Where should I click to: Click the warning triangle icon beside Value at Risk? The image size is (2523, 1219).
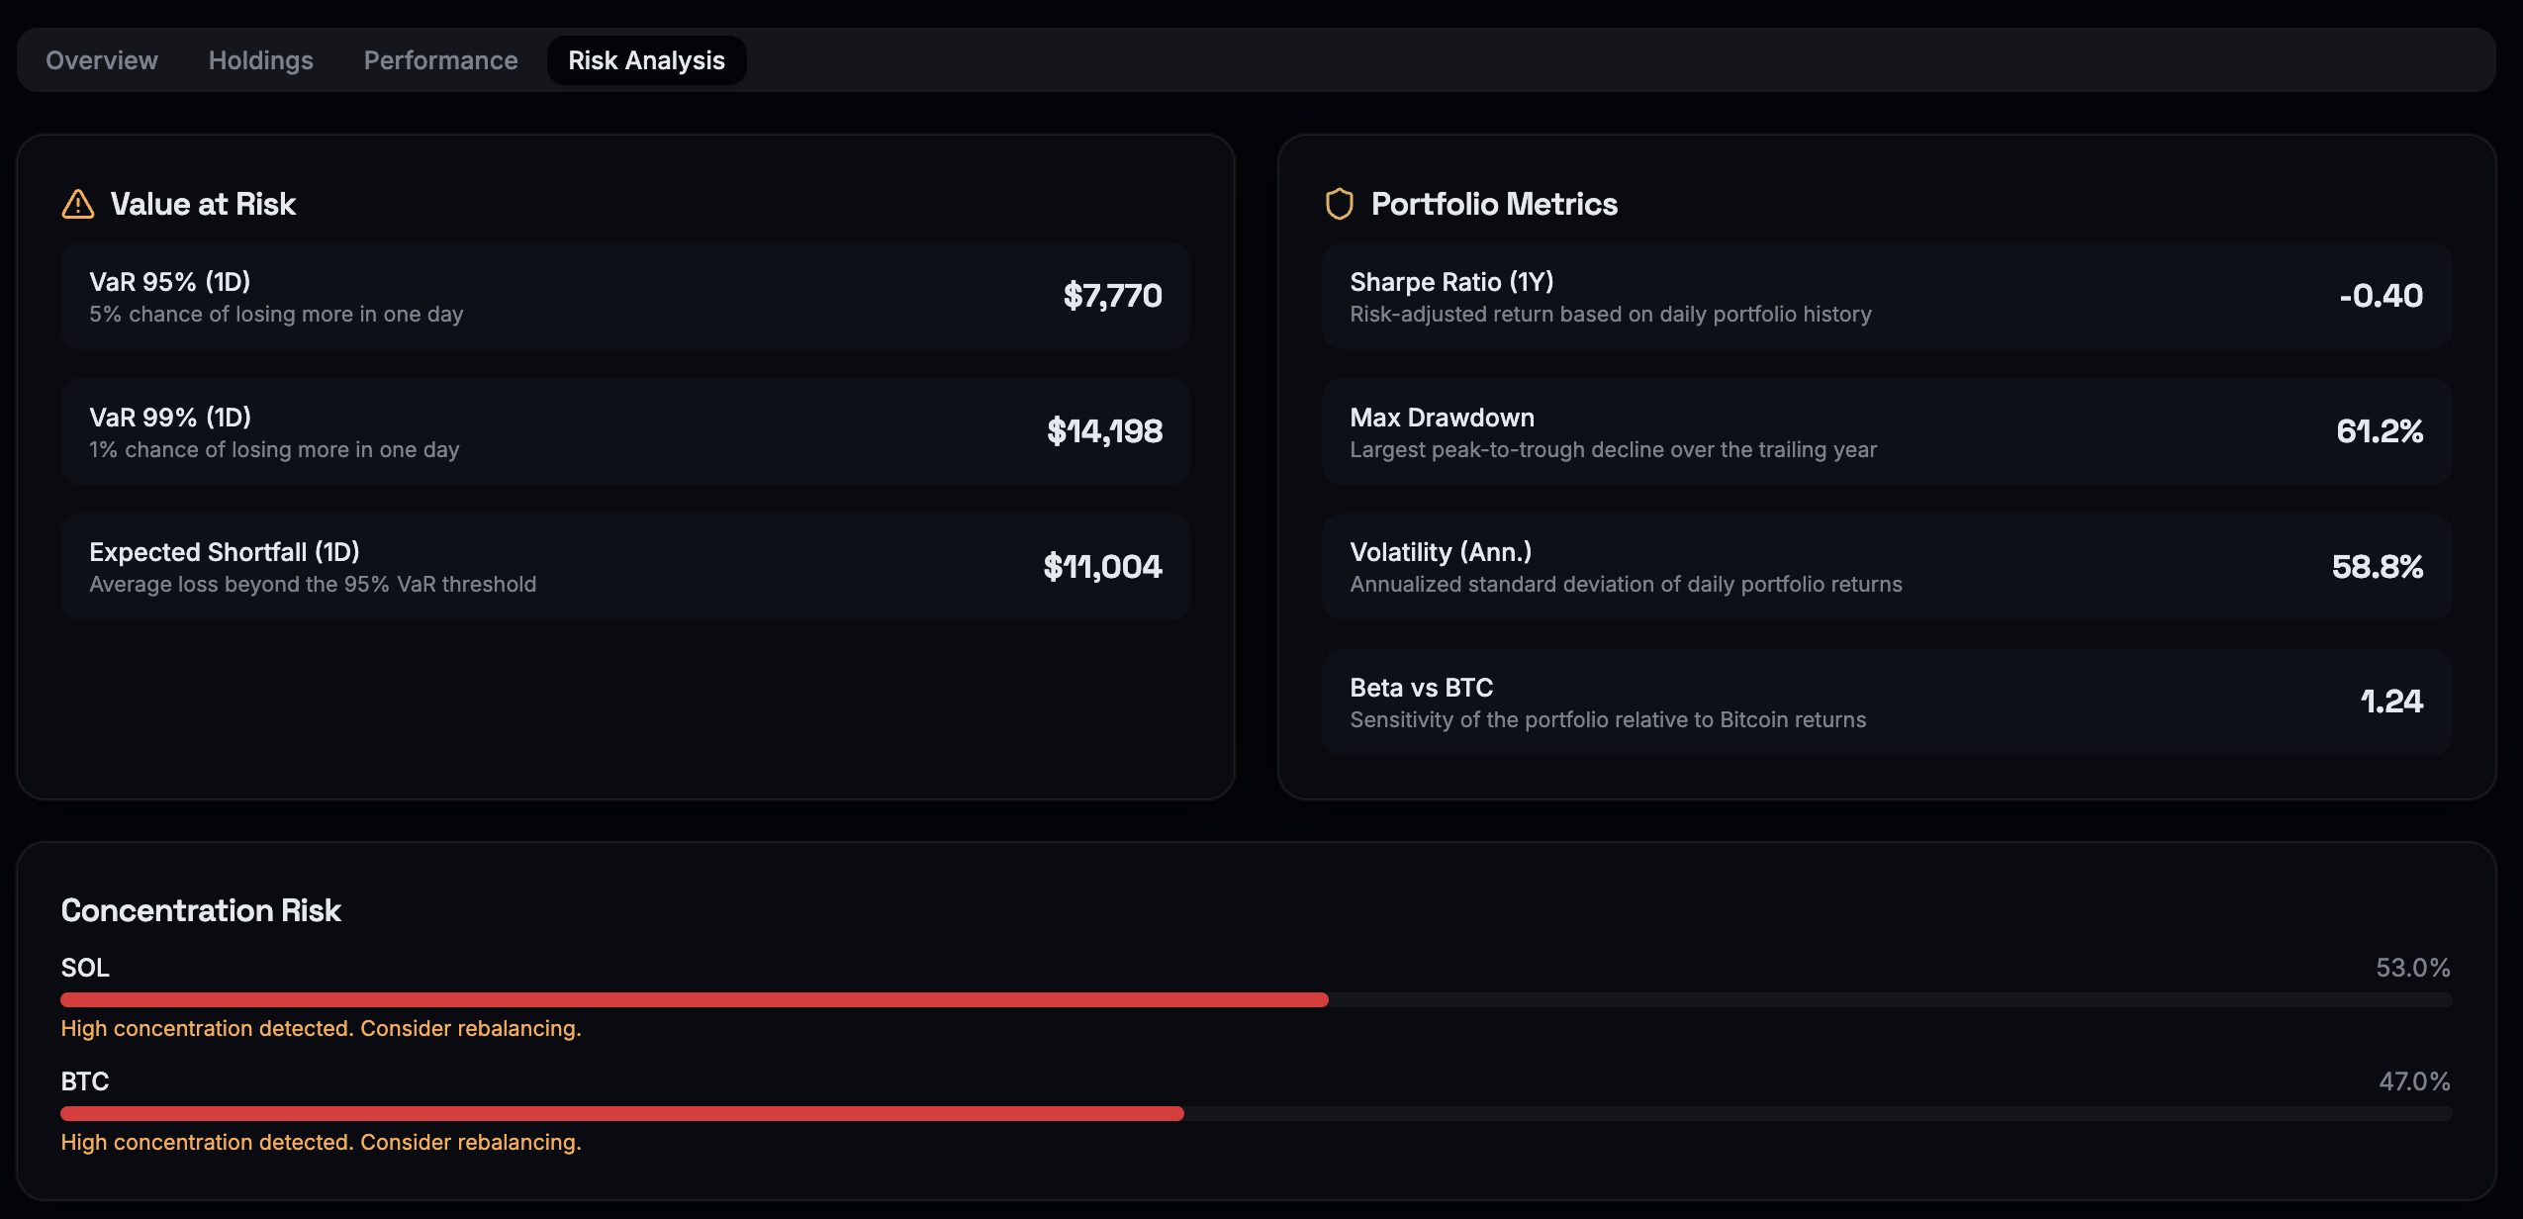tap(77, 204)
